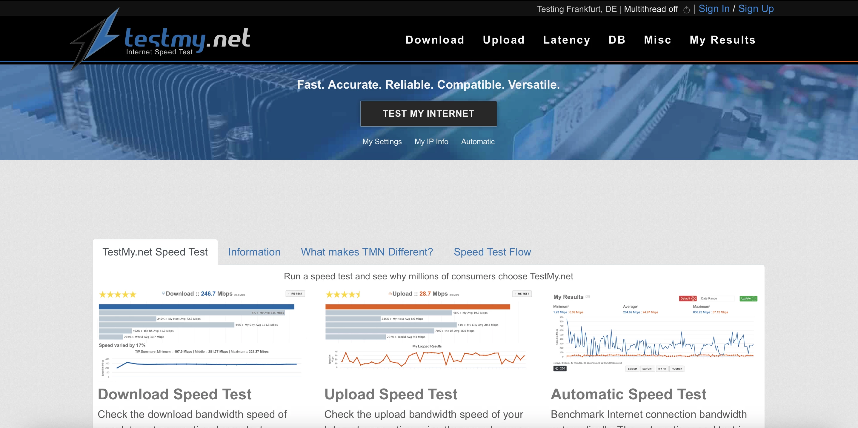The height and width of the screenshot is (428, 858).
Task: Click RE-TEST on the Download result
Action: point(295,294)
